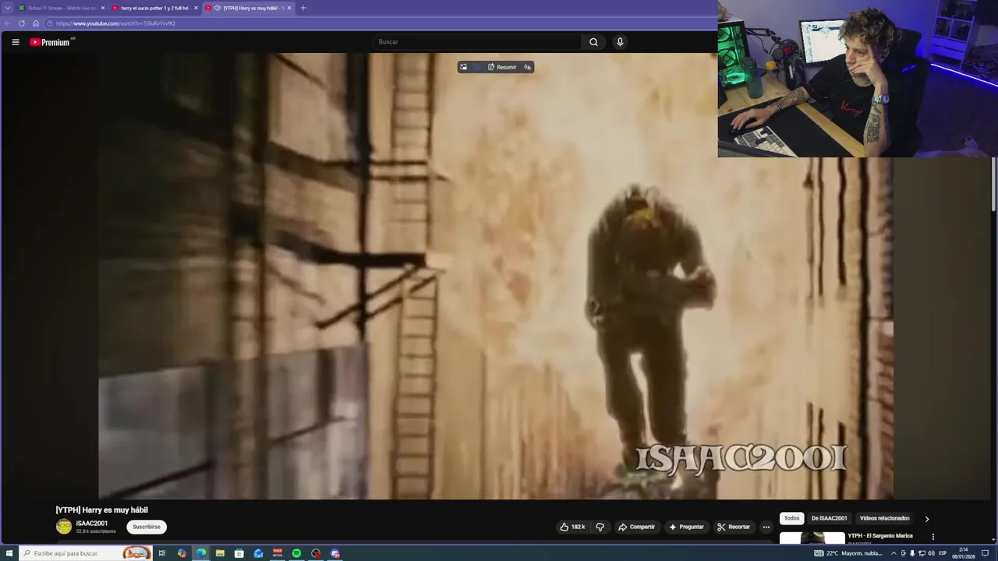998x561 pixels.
Task: Open the Compartir share dialog
Action: pyautogui.click(x=636, y=527)
